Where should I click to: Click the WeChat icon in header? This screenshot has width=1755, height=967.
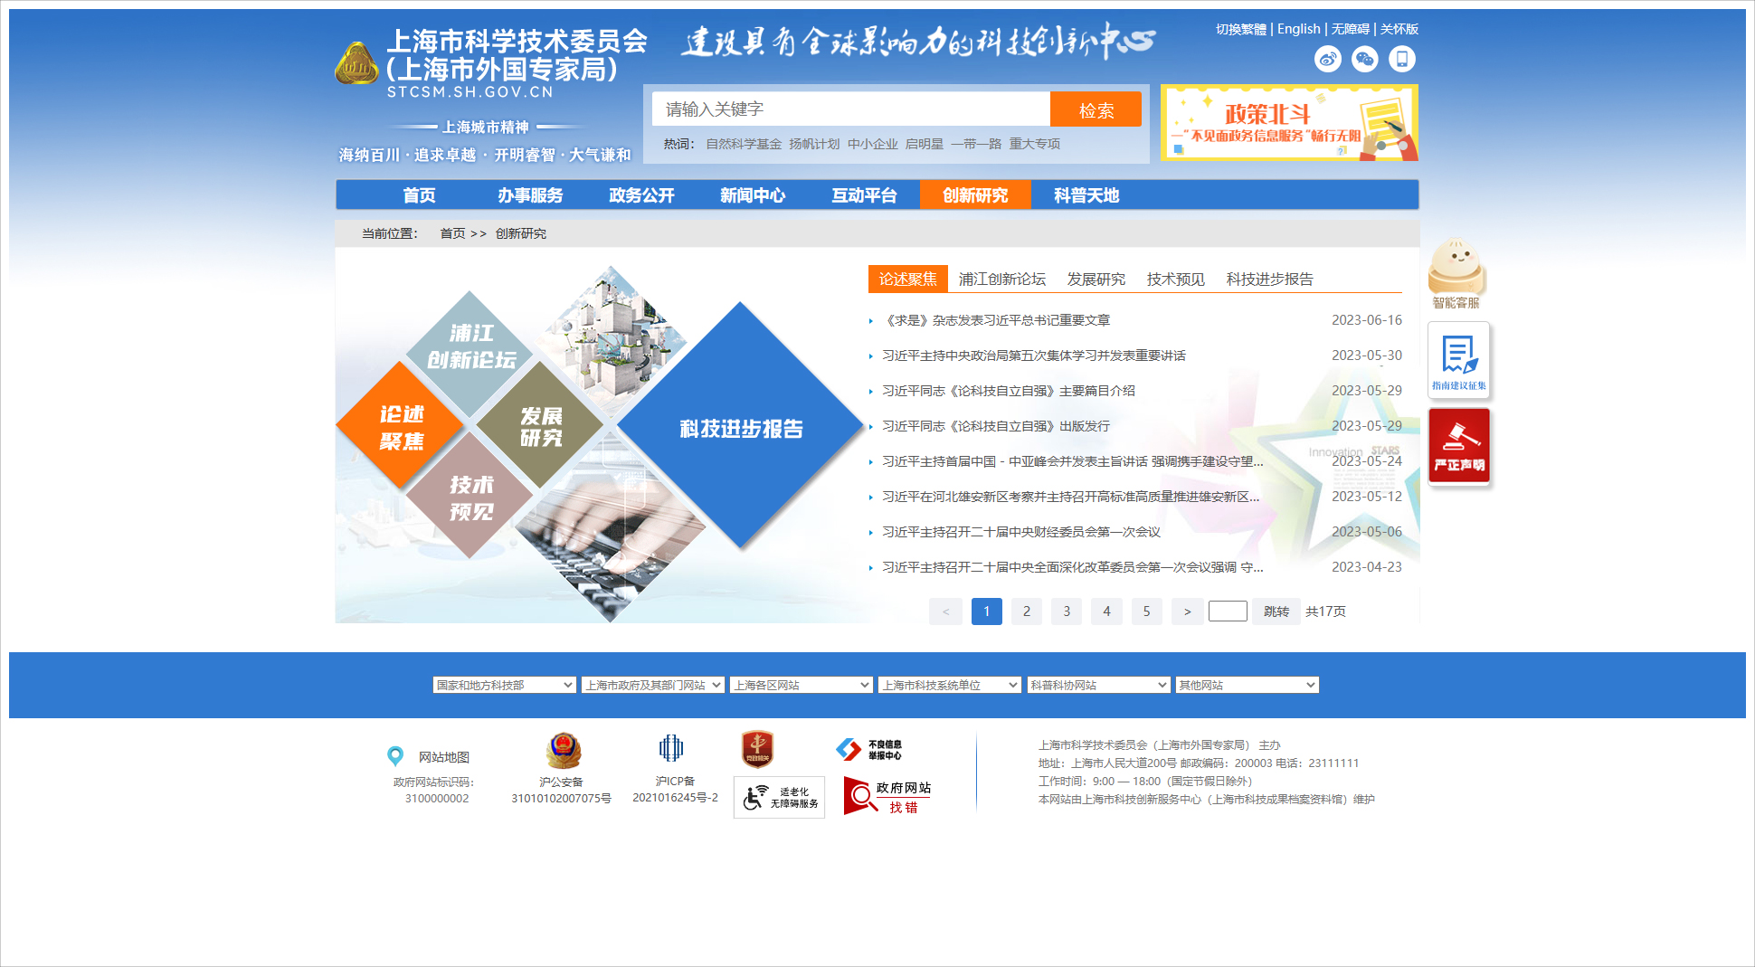[x=1364, y=60]
